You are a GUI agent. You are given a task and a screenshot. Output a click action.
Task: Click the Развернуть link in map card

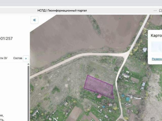pyautogui.click(x=157, y=59)
